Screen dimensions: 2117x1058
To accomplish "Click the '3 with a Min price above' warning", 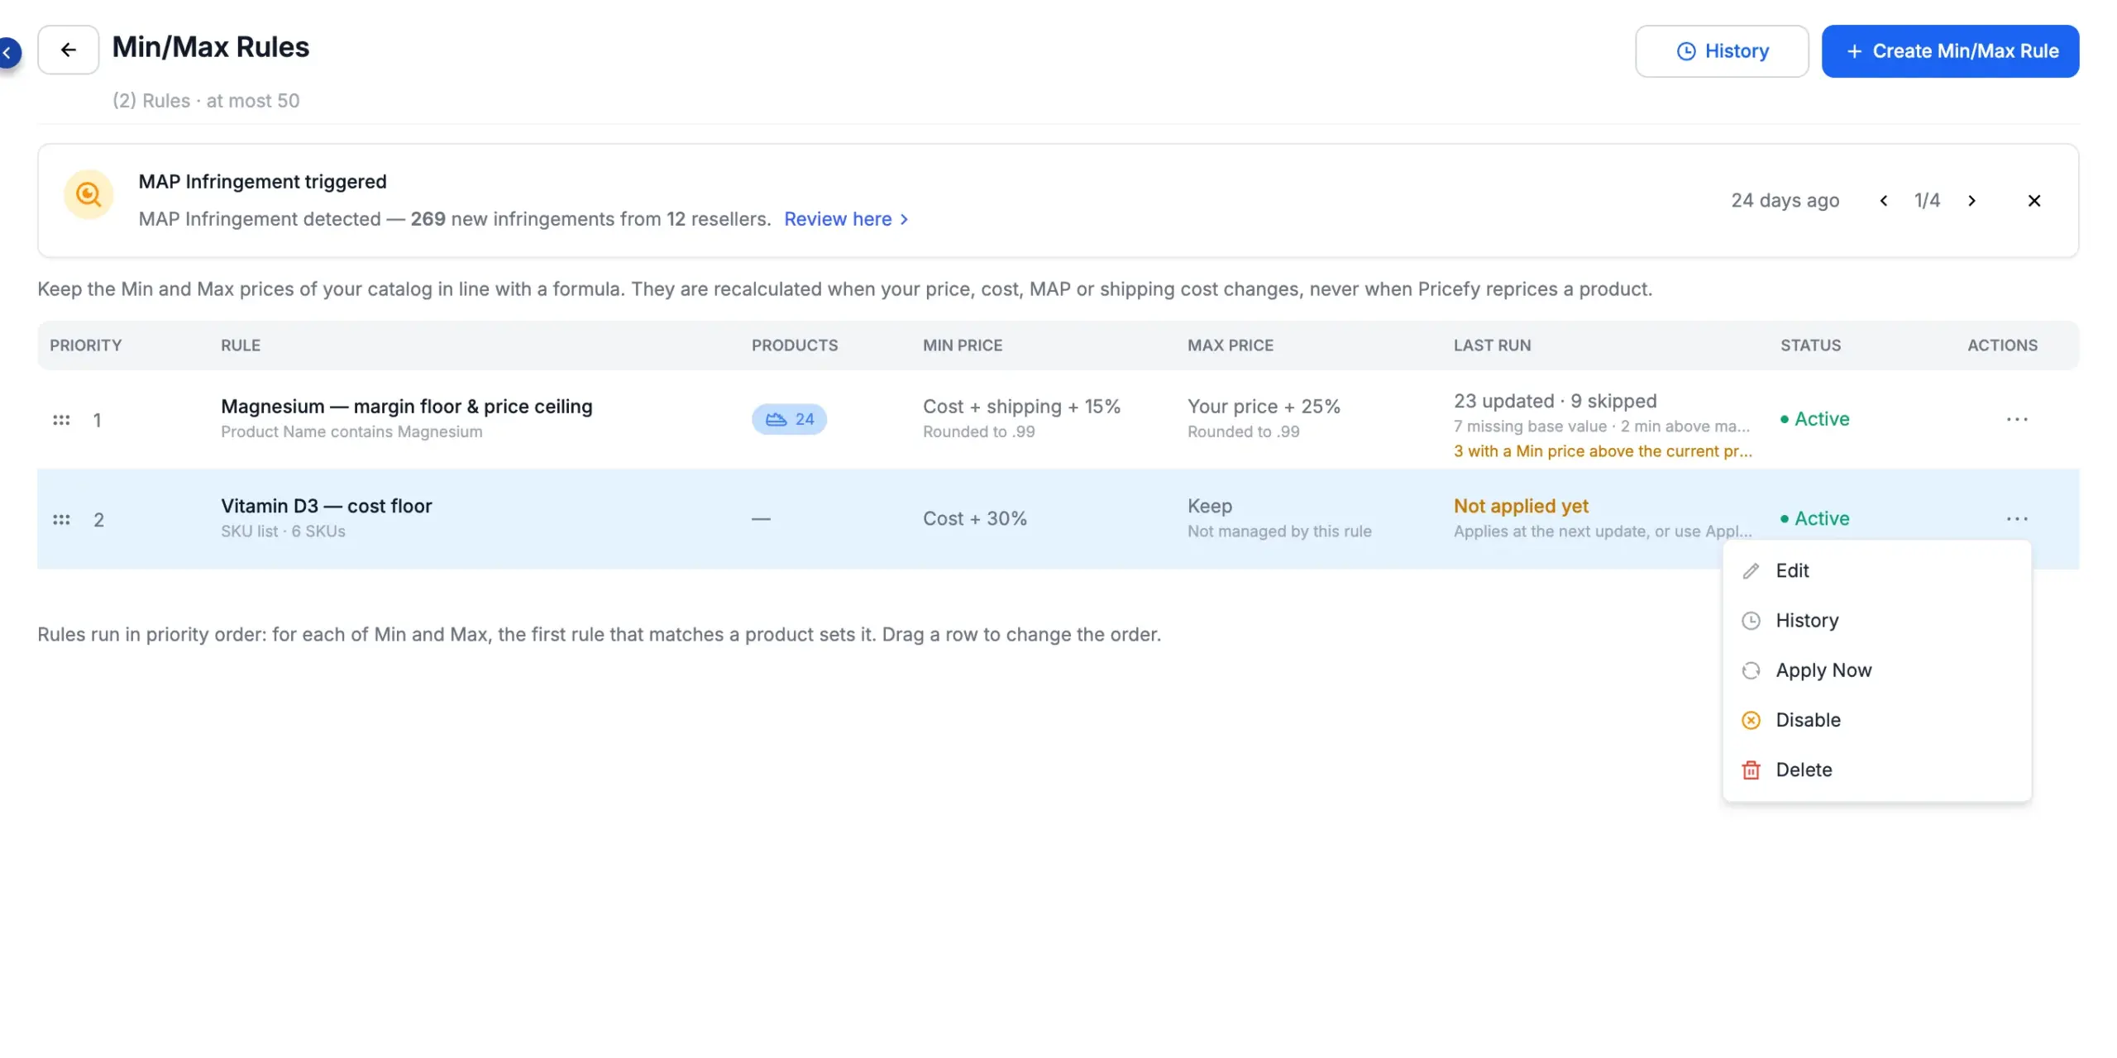I will (x=1603, y=451).
